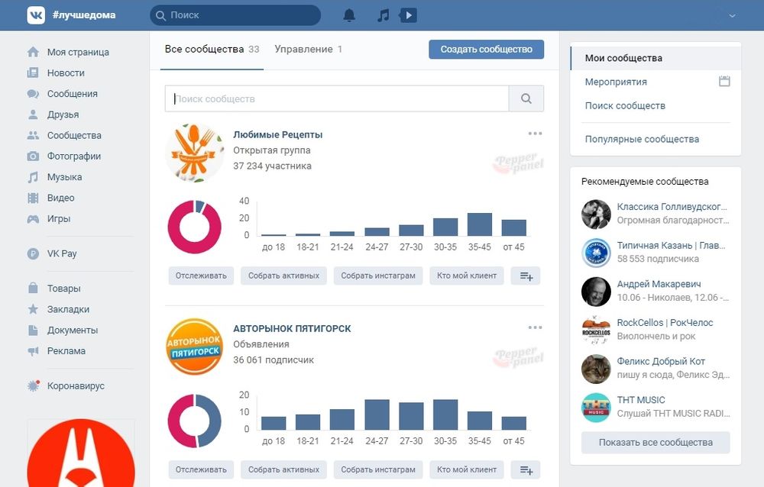Click the Создать сообщество button
The image size is (764, 487).
click(486, 49)
